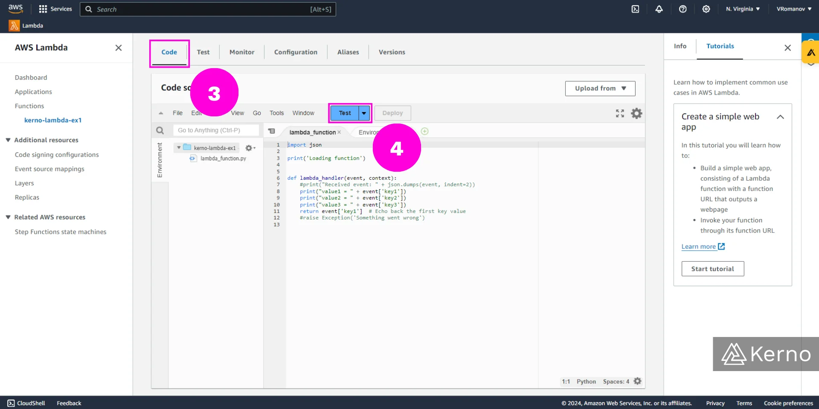Open the Learn more external link
Image resolution: width=819 pixels, height=409 pixels.
click(703, 247)
